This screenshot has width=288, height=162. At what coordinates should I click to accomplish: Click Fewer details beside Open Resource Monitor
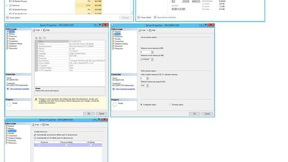click(x=144, y=18)
